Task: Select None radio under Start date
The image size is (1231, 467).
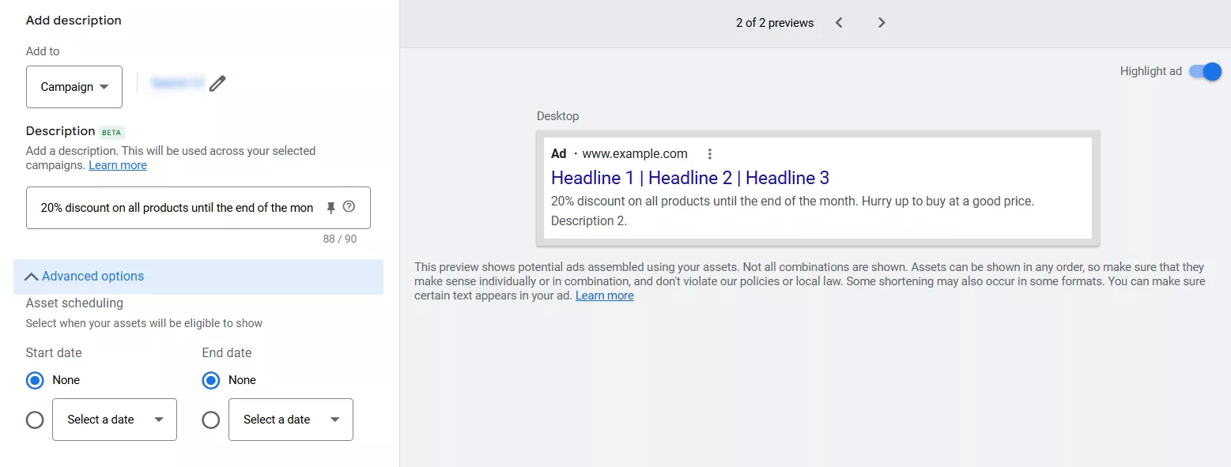Action: tap(35, 380)
